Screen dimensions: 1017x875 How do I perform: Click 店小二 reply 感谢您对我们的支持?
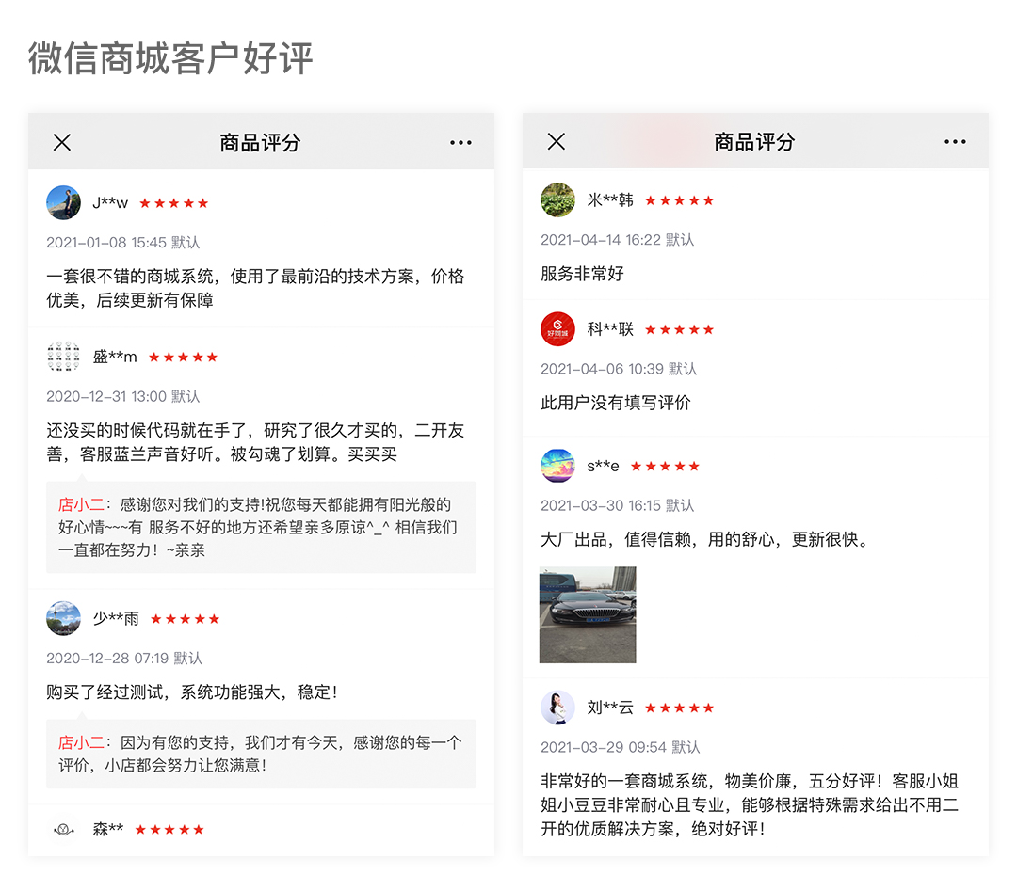click(x=261, y=527)
